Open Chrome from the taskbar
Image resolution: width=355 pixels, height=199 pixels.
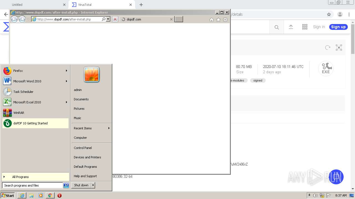tap(50, 195)
